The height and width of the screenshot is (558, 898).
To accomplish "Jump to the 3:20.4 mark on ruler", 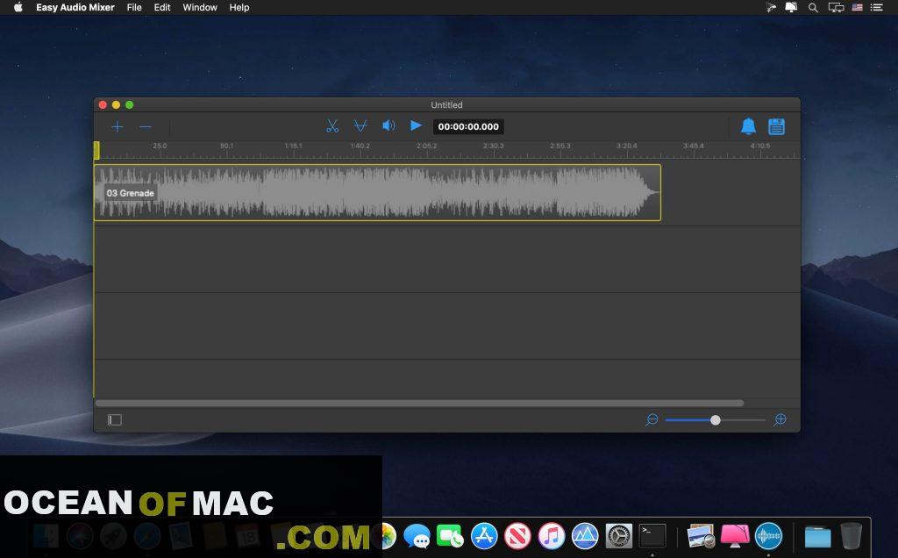I will click(627, 147).
